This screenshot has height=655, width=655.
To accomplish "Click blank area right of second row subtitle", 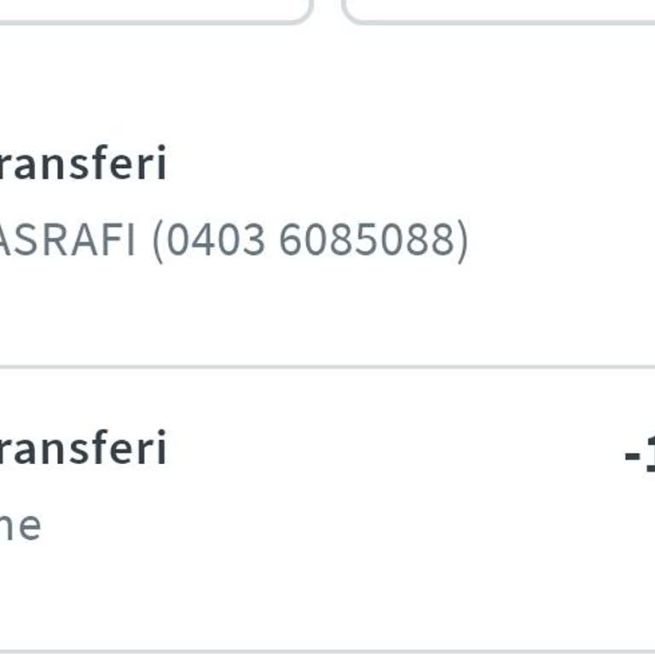I will click(x=341, y=525).
